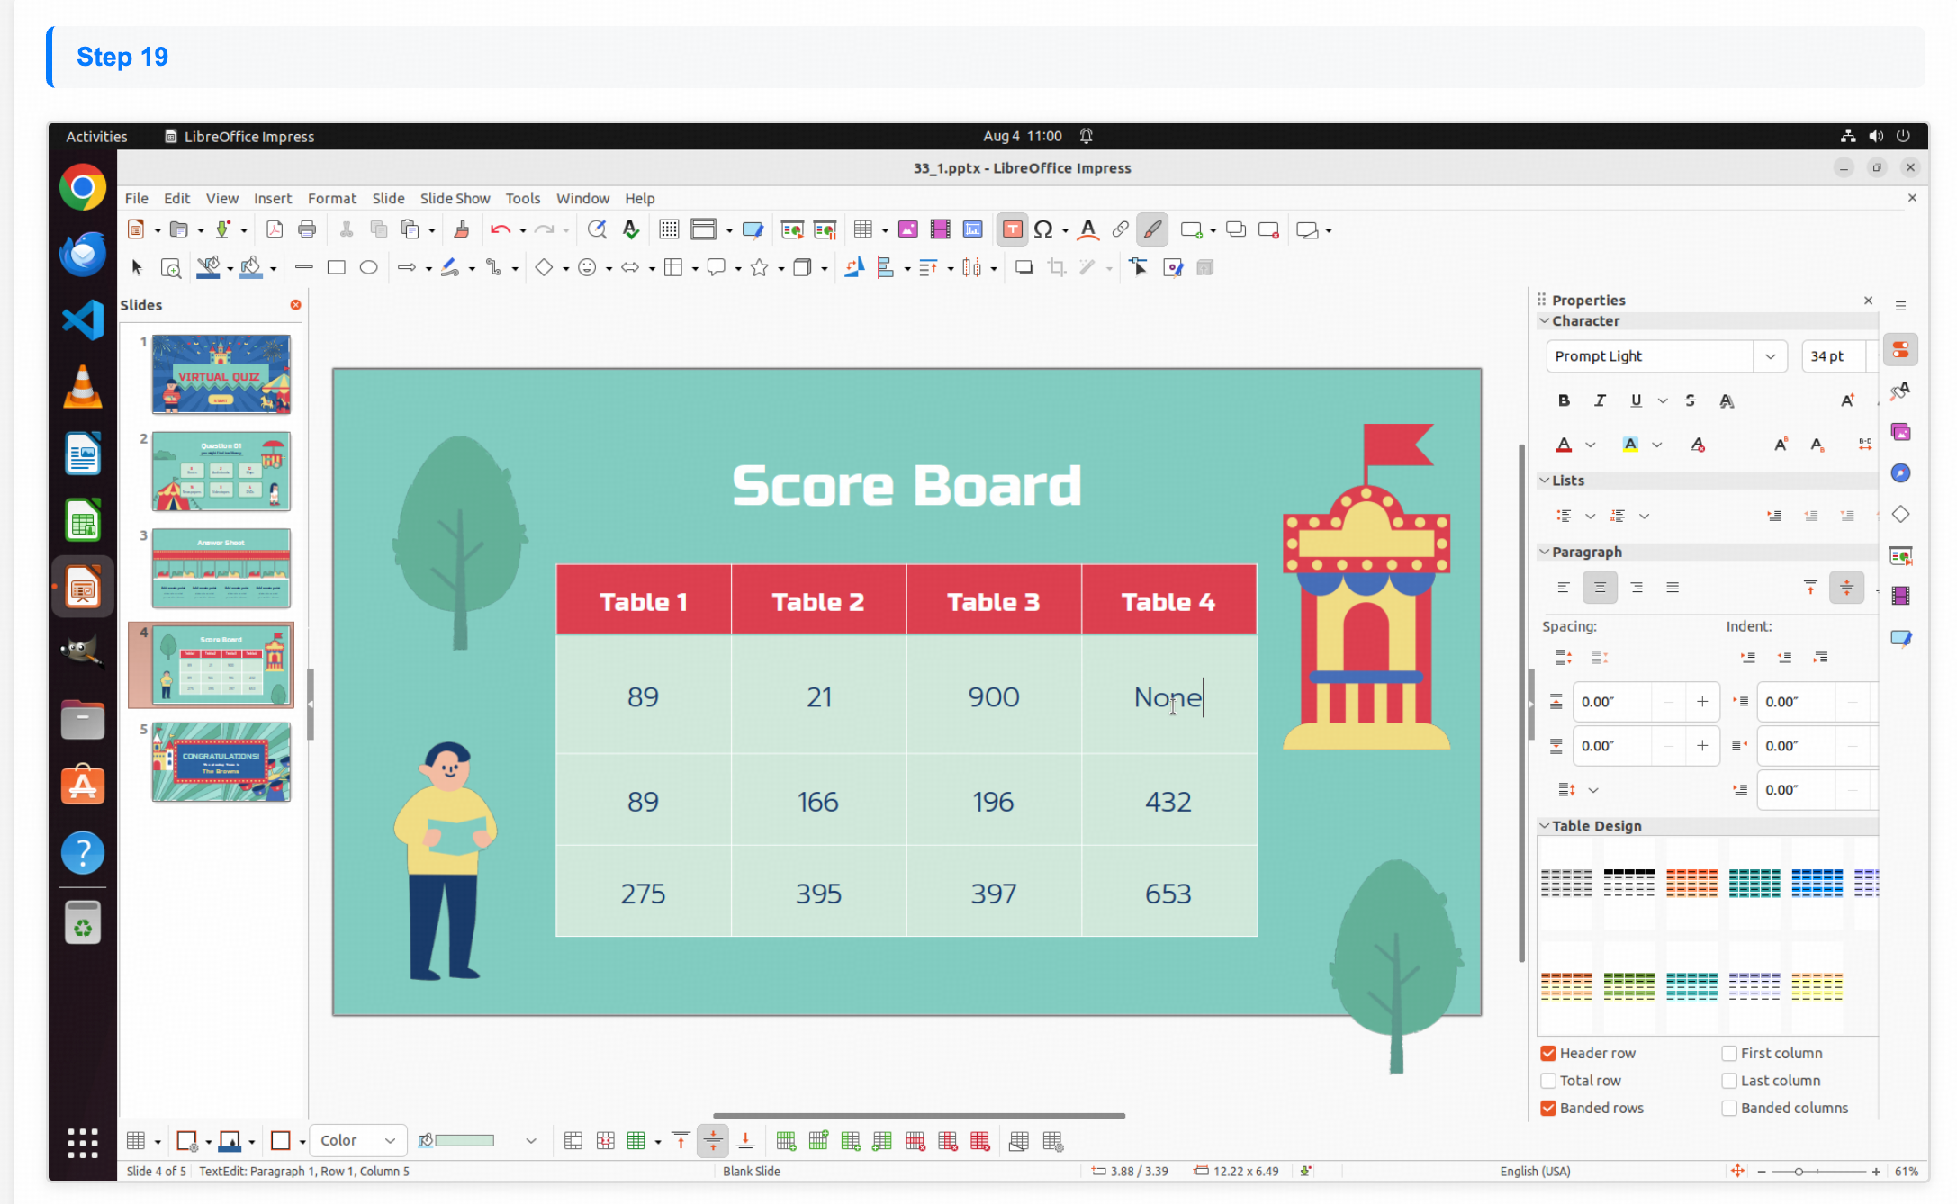Click the Undo arrow icon

pyautogui.click(x=500, y=230)
